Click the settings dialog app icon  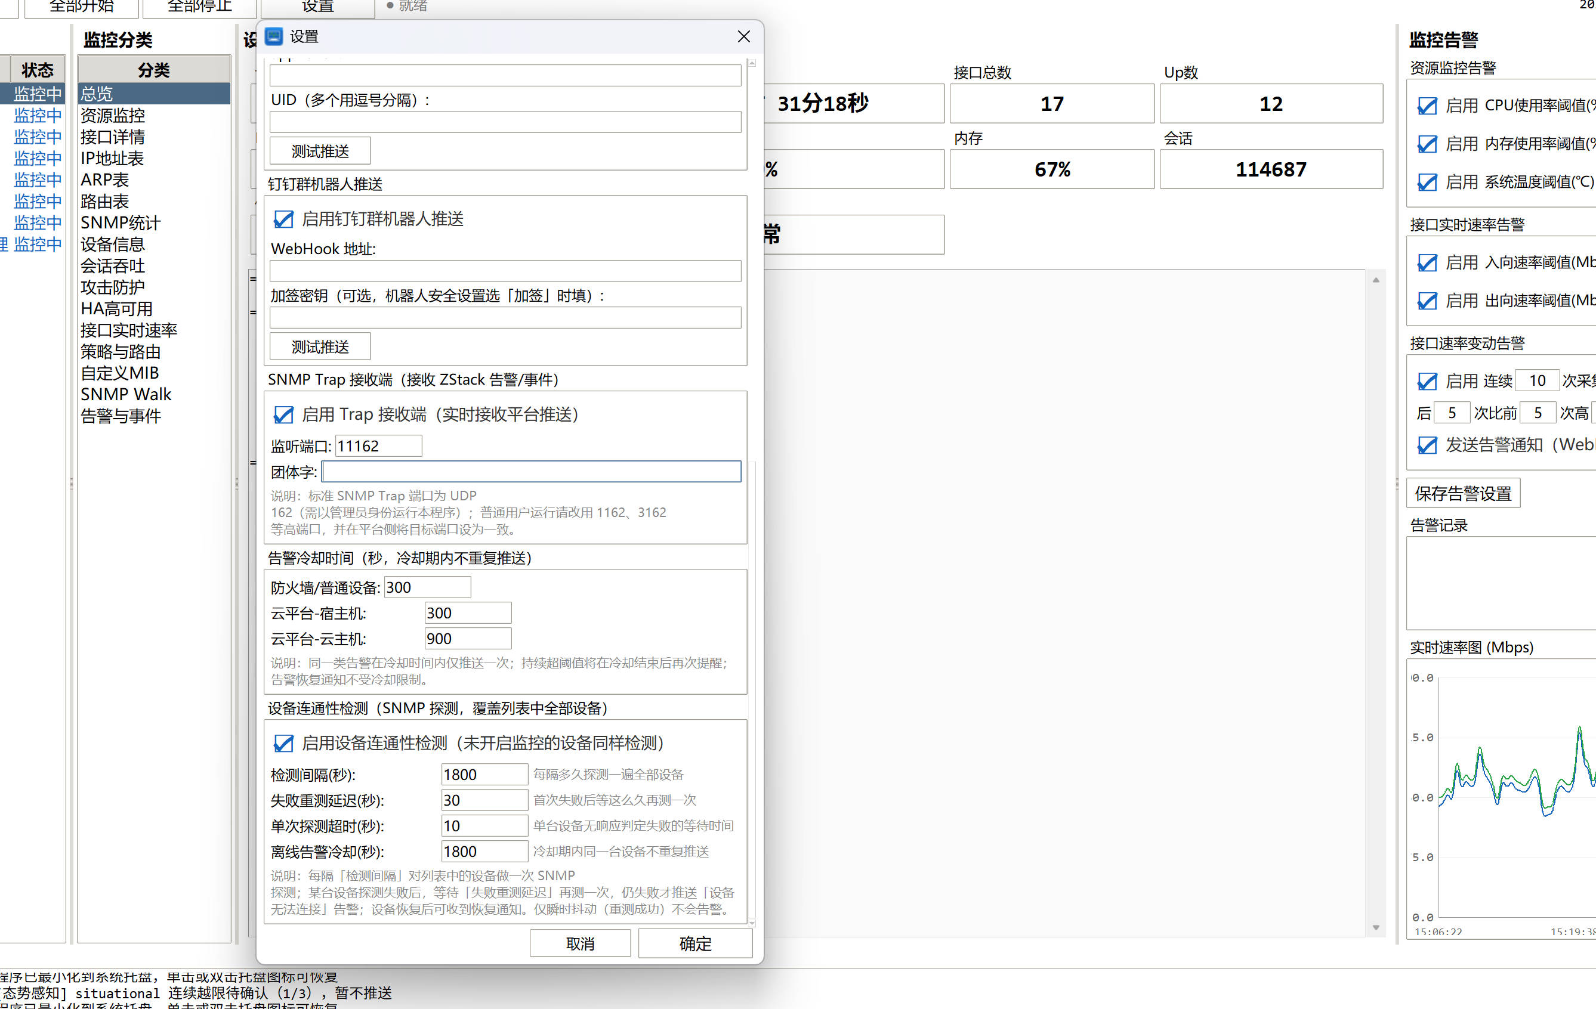(x=274, y=36)
